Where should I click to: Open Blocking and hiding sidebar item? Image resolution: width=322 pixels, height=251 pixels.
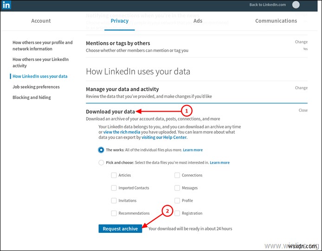pyautogui.click(x=32, y=98)
